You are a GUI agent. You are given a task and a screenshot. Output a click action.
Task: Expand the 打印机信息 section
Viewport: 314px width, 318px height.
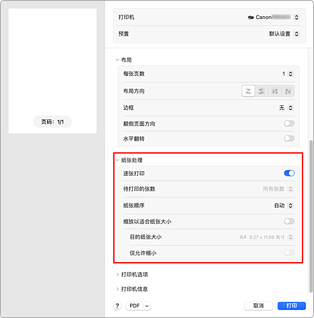[x=117, y=289]
